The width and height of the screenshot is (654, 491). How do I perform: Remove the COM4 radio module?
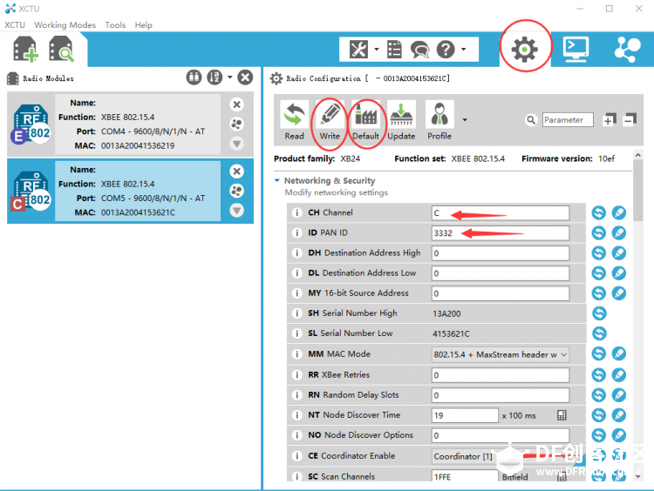237,104
